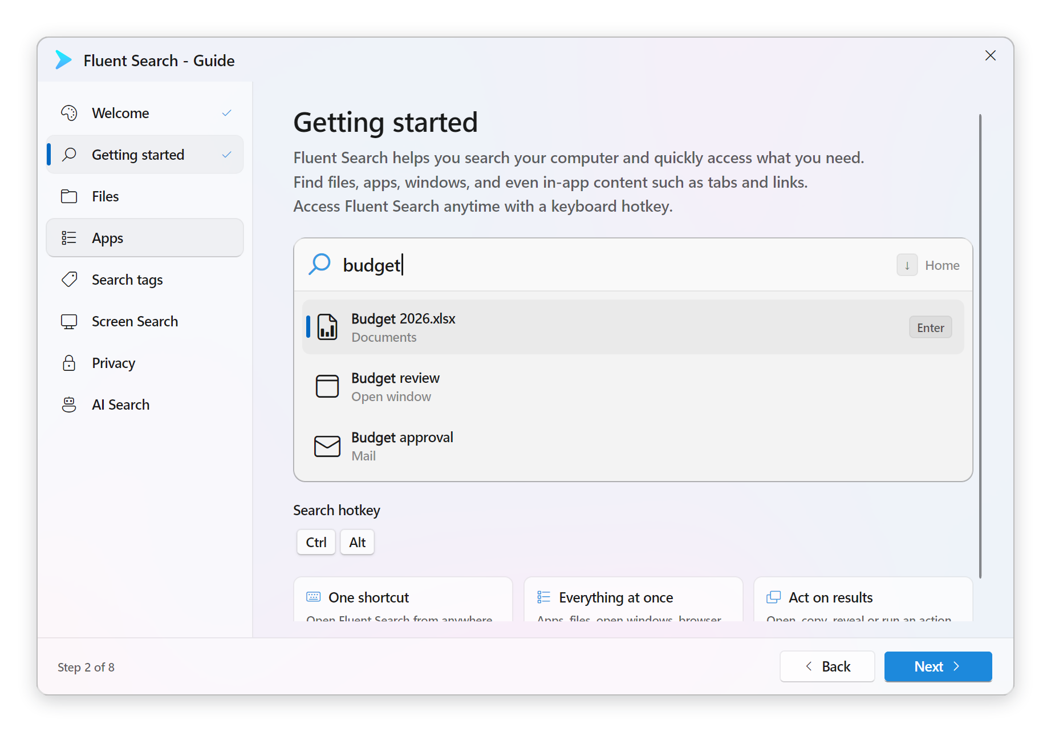Click the Home label in search box

[x=942, y=265]
